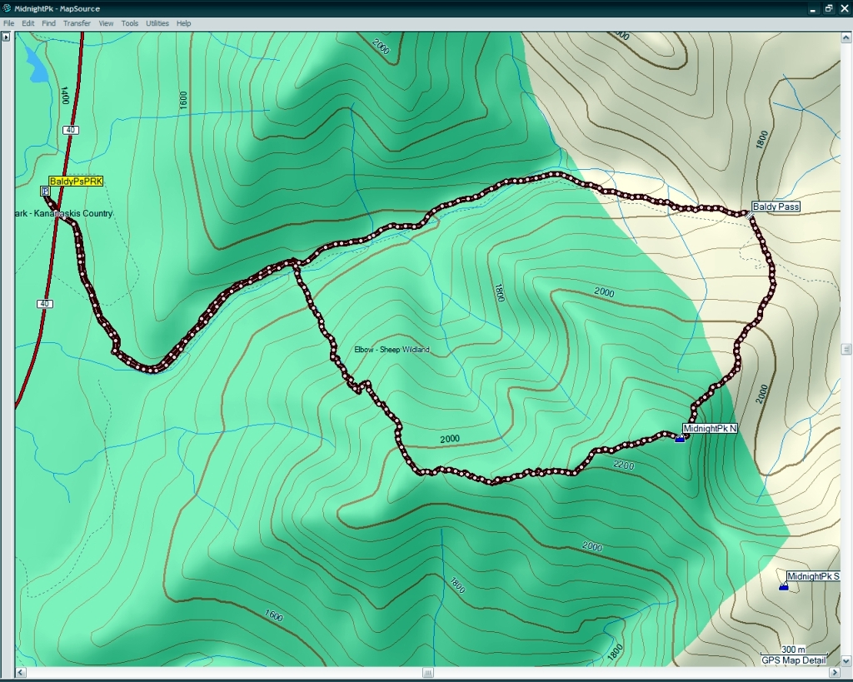Open the Utilities menu
853x682 pixels.
[157, 23]
